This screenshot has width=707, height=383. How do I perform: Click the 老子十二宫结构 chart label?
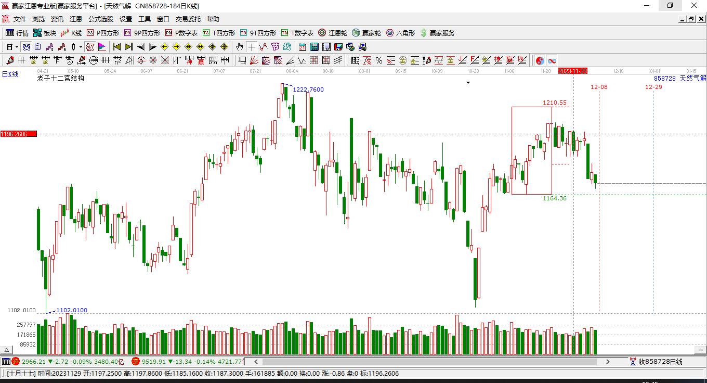[61, 79]
